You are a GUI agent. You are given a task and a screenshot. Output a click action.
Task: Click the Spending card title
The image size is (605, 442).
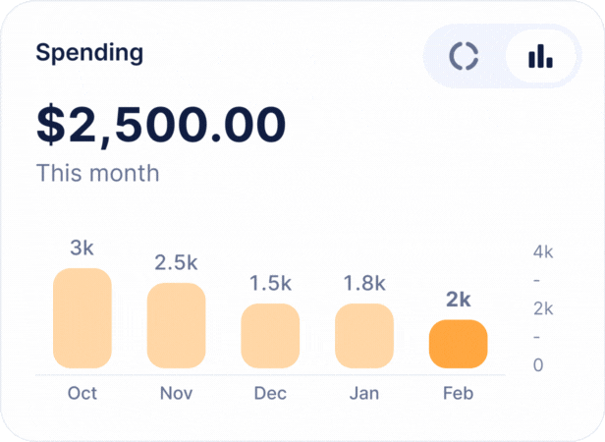89,53
